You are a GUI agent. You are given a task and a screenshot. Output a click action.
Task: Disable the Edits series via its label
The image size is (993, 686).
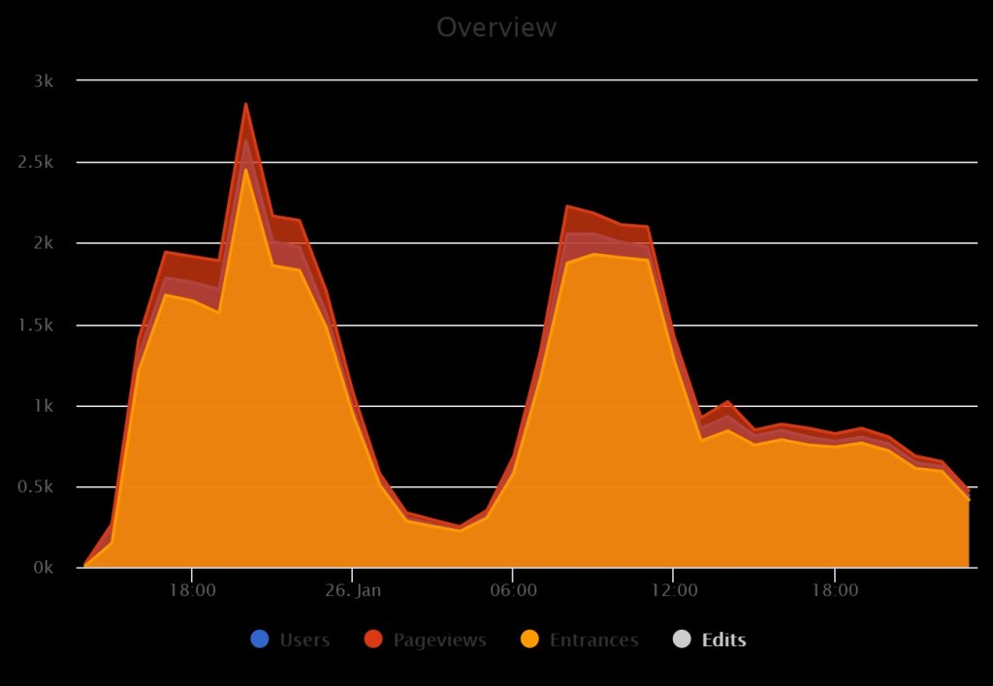pyautogui.click(x=723, y=640)
